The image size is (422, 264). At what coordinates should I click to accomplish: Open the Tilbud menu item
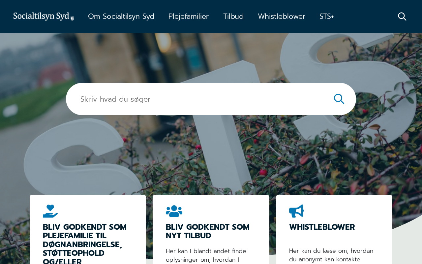[x=233, y=16]
